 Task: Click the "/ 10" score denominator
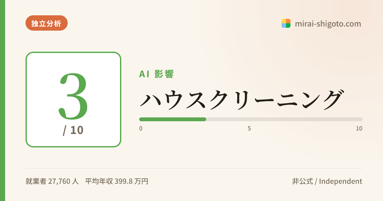pyautogui.click(x=73, y=130)
